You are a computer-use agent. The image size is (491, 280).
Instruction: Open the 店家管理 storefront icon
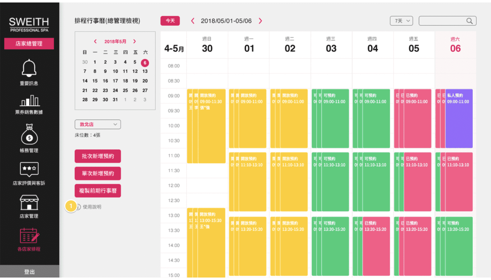click(x=29, y=202)
